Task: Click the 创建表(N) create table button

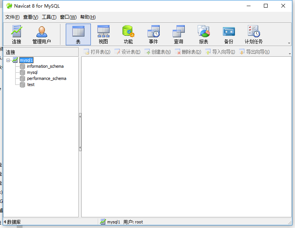Action: point(158,52)
